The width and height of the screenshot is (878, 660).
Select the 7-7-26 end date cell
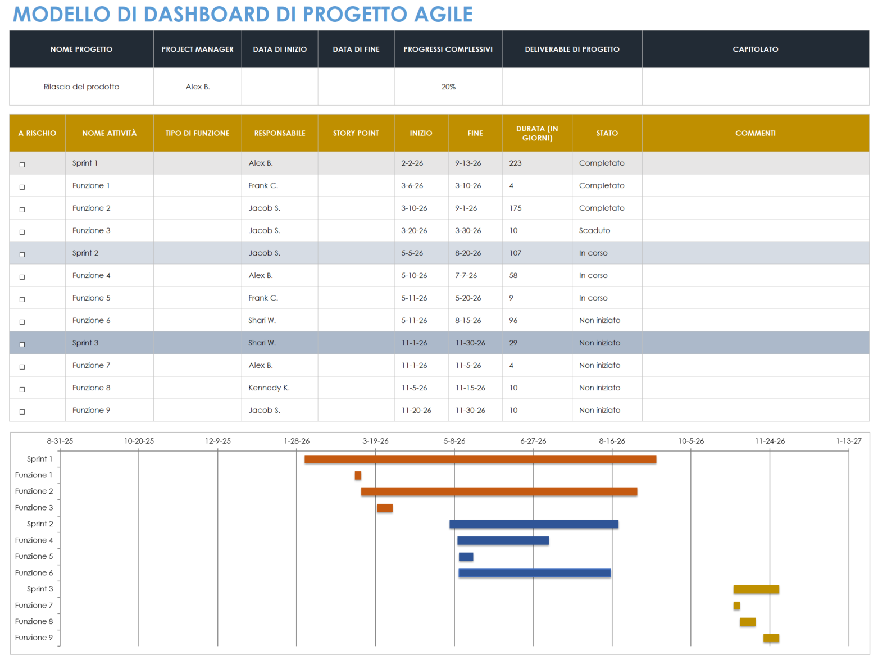pos(475,275)
